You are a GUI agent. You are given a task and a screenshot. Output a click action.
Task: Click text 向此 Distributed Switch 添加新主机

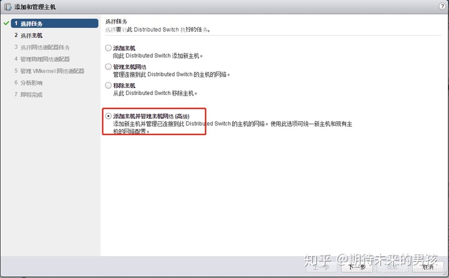158,56
